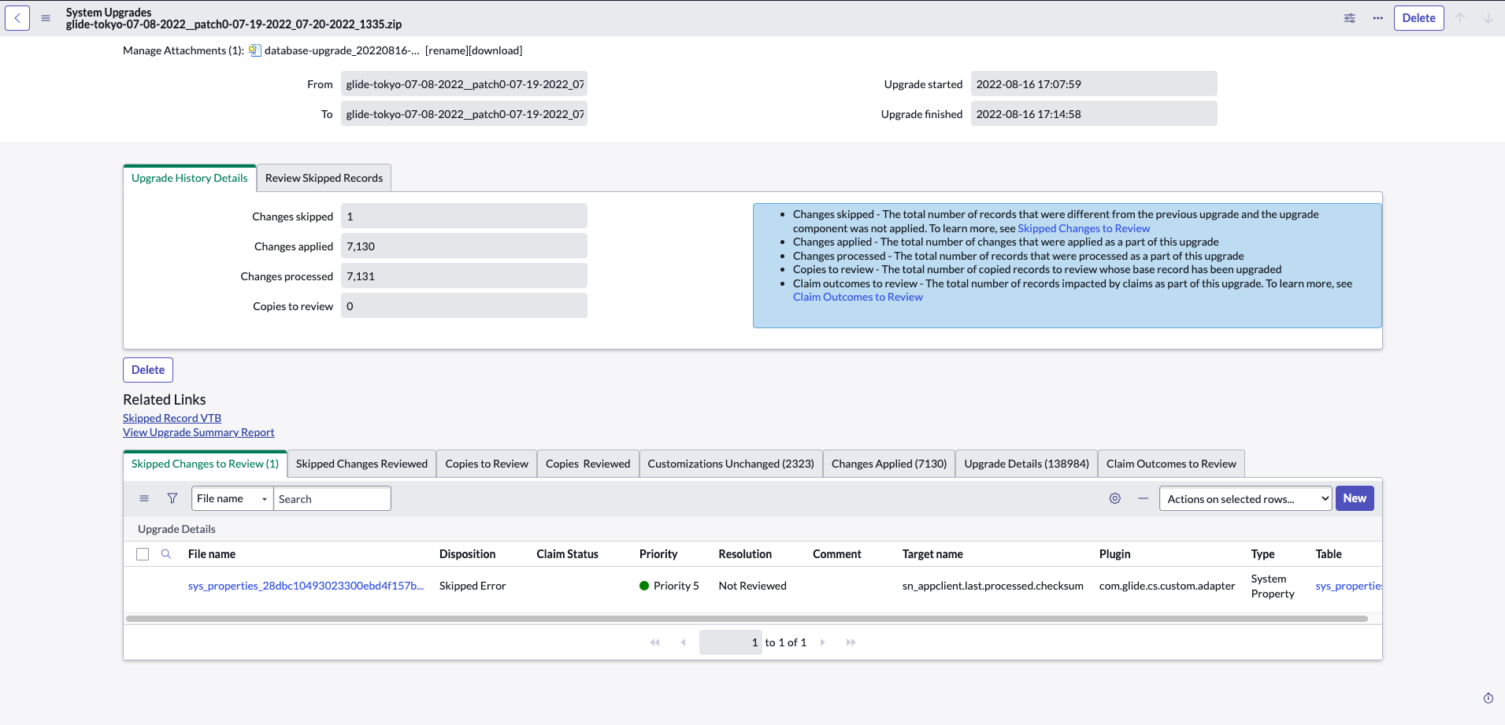Go to next page of list
This screenshot has width=1505, height=725.
pos(822,642)
